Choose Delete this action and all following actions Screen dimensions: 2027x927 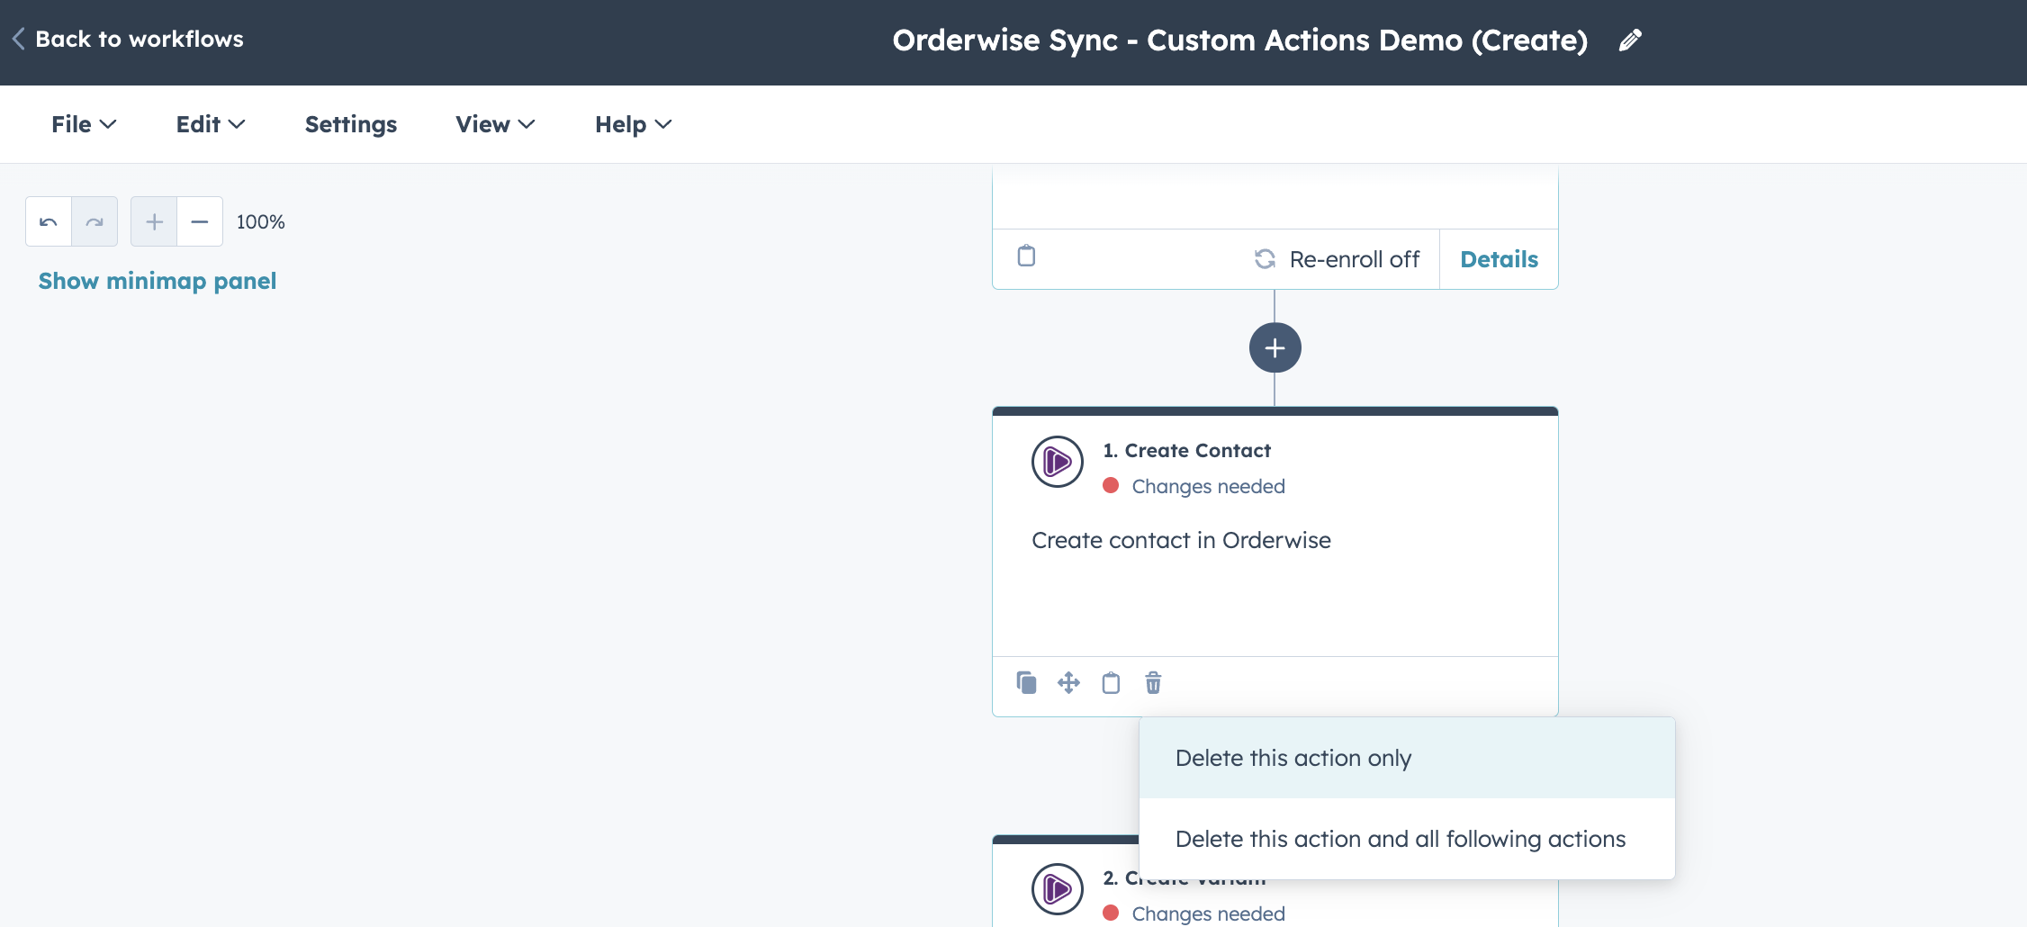point(1407,839)
